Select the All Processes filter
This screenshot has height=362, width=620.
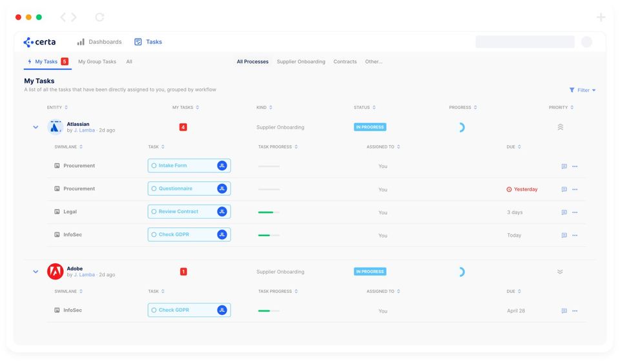(x=253, y=62)
